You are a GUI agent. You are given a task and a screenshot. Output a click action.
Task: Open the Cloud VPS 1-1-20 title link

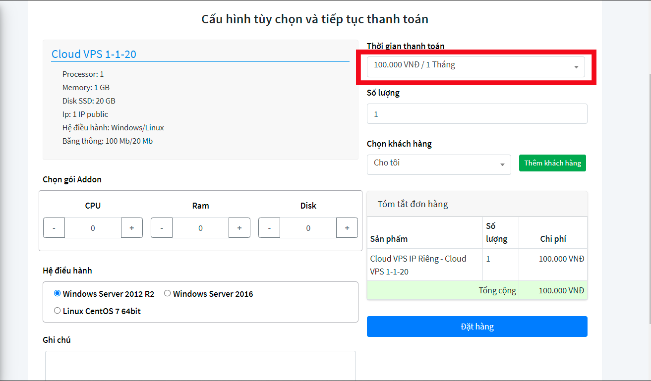pos(94,54)
